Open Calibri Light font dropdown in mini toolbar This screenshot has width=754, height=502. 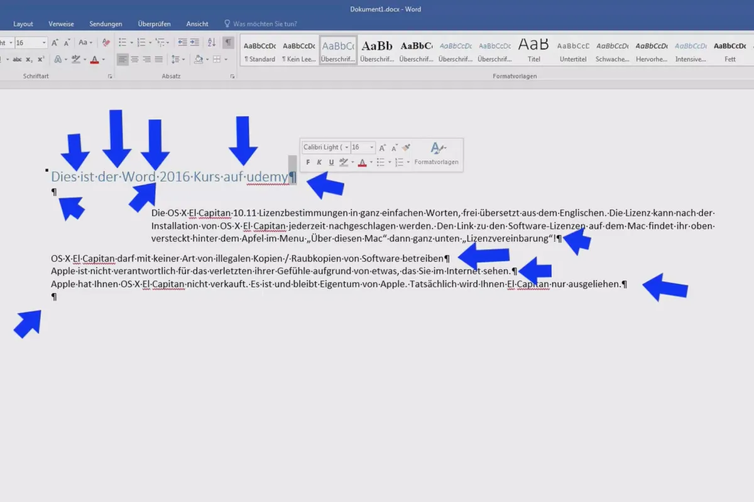[347, 147]
